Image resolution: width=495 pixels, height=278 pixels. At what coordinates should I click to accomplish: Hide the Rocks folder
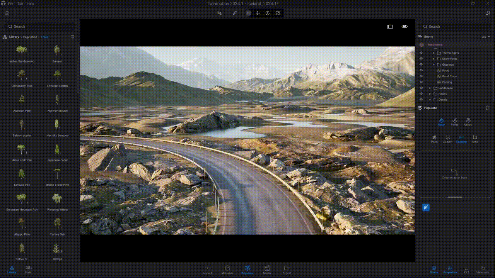pyautogui.click(x=421, y=94)
